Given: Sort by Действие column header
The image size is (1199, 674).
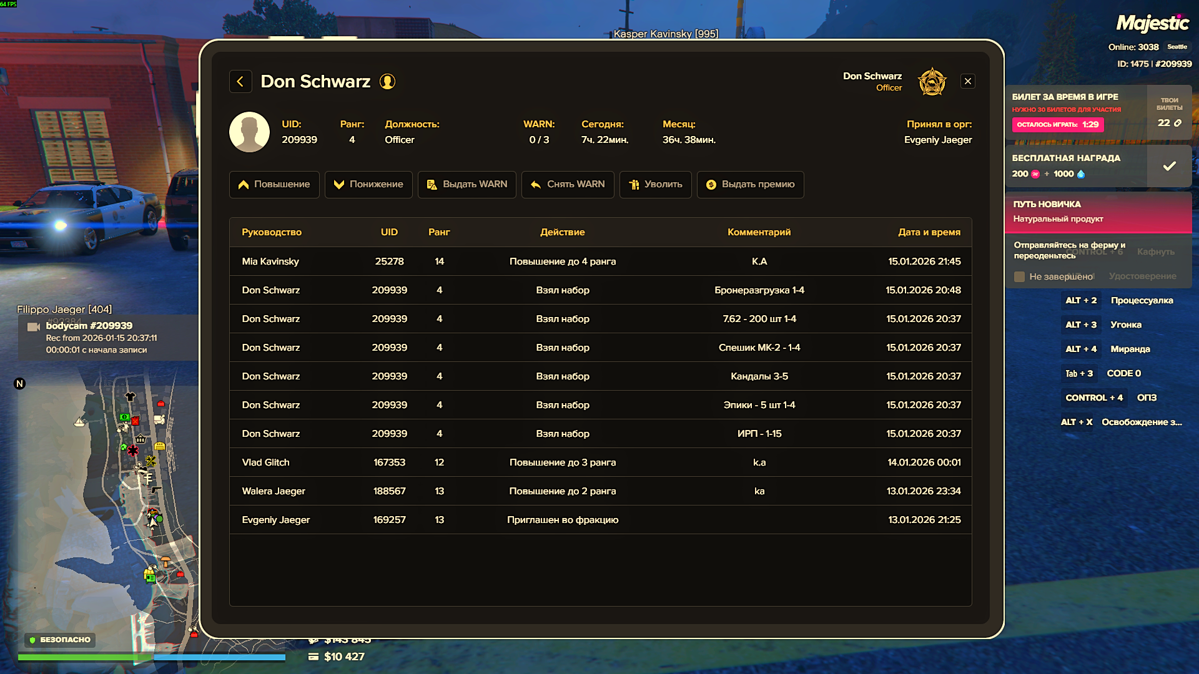Looking at the screenshot, I should (x=562, y=232).
